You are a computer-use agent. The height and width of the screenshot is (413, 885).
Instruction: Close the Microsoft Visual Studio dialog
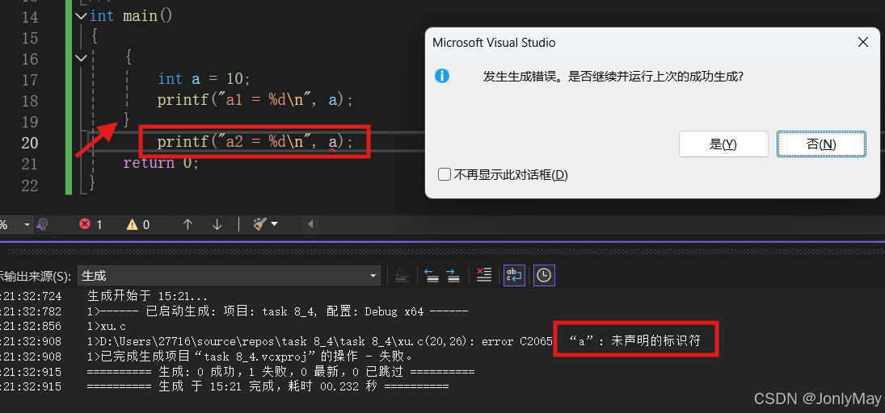tap(862, 42)
